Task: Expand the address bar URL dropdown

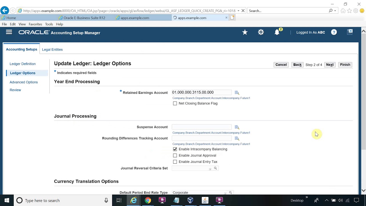Action: (238, 11)
